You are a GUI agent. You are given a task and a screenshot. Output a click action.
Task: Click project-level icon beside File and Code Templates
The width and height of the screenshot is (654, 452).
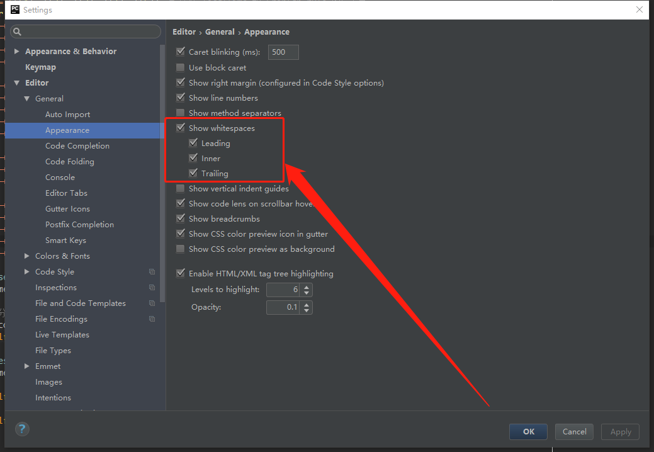coord(152,303)
